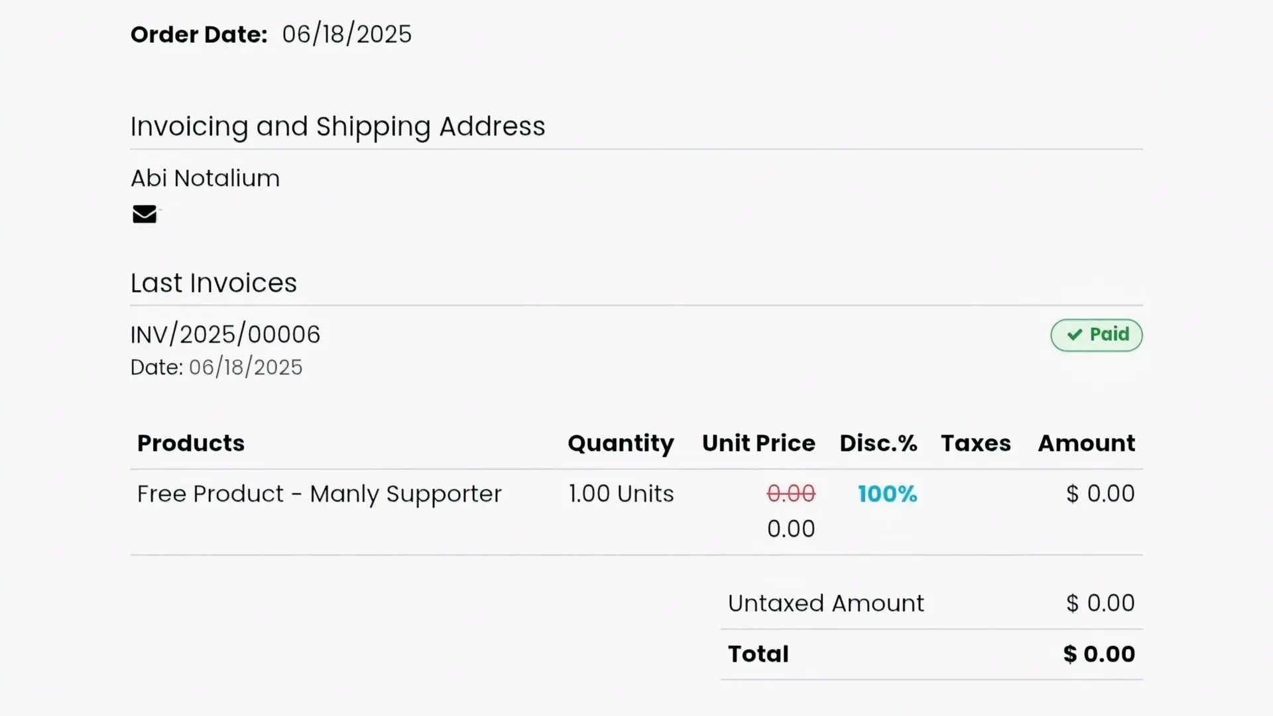This screenshot has height=716, width=1273.
Task: Click the Quantity column header
Action: (x=621, y=443)
